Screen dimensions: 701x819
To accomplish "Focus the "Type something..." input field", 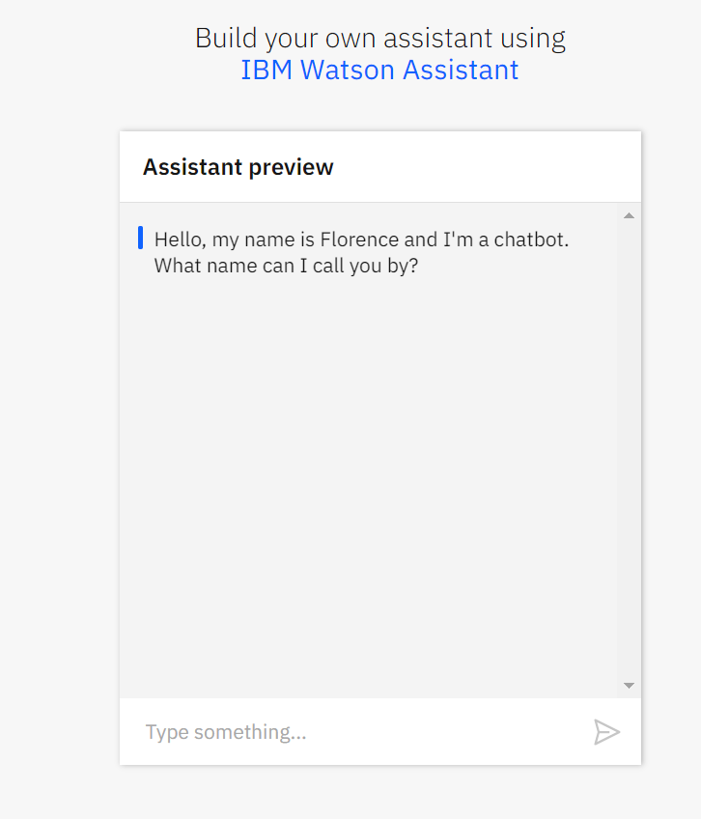I will (x=357, y=732).
